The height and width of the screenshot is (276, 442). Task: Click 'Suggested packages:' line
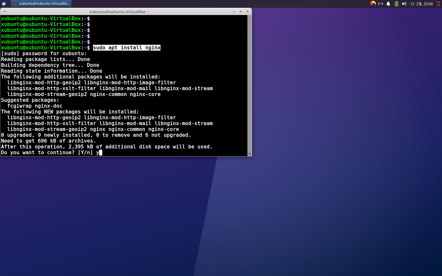coord(30,100)
